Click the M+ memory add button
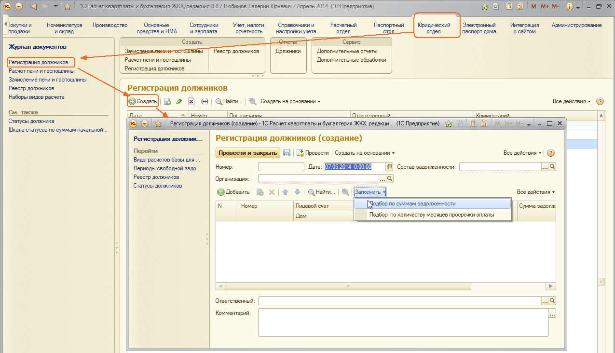This screenshot has width=615, height=353. (x=545, y=7)
